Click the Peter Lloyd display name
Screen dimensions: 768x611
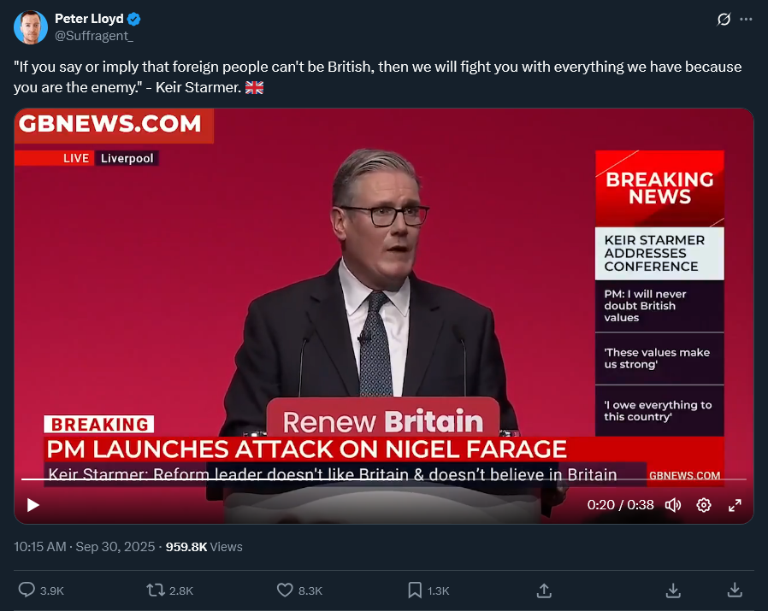point(88,19)
